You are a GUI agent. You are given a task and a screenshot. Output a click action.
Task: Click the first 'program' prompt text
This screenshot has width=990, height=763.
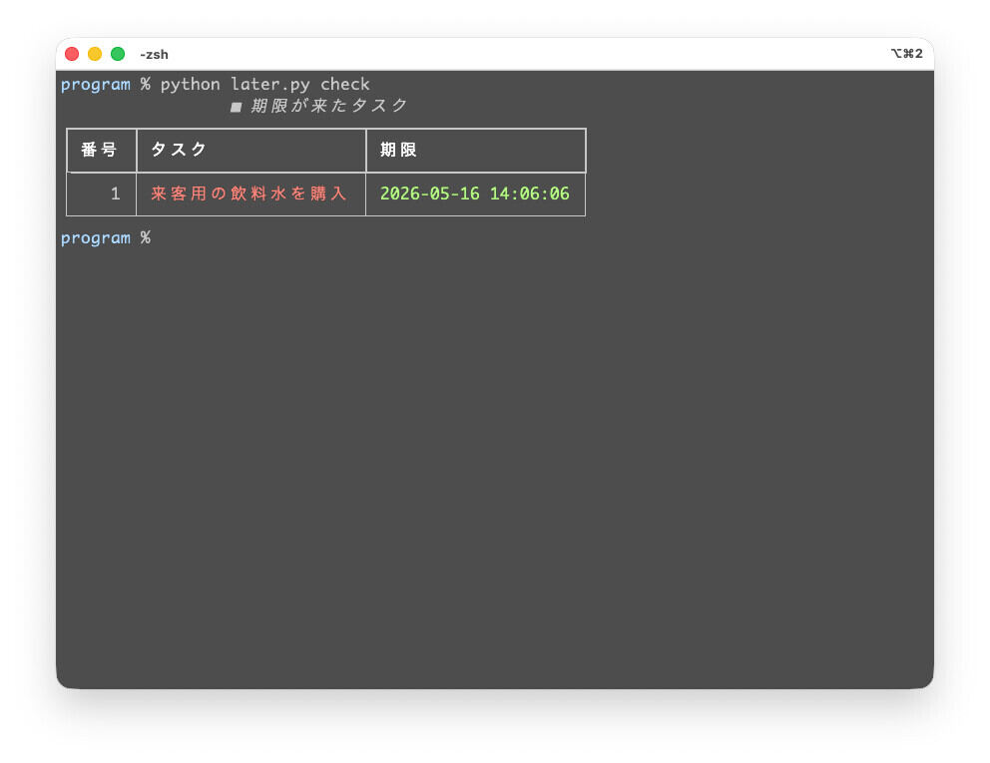96,85
